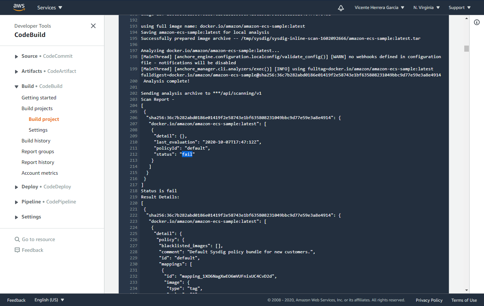Open the Account metrics page
Image resolution: width=484 pixels, height=306 pixels.
coord(39,173)
